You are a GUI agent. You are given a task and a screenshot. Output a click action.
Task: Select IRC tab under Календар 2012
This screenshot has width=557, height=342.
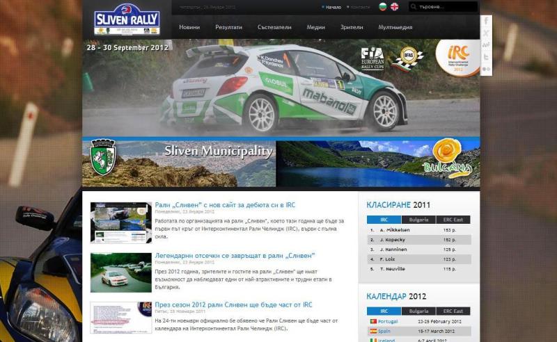(384, 311)
